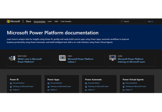Click the video card camera icon
The width and height of the screenshot is (162, 112).
coord(62,58)
